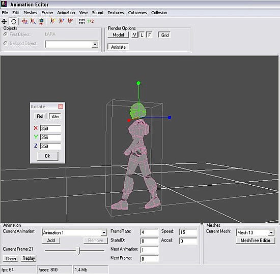This screenshot has height=274, width=280.
Task: Close the Rotate dialog
Action: [61, 107]
